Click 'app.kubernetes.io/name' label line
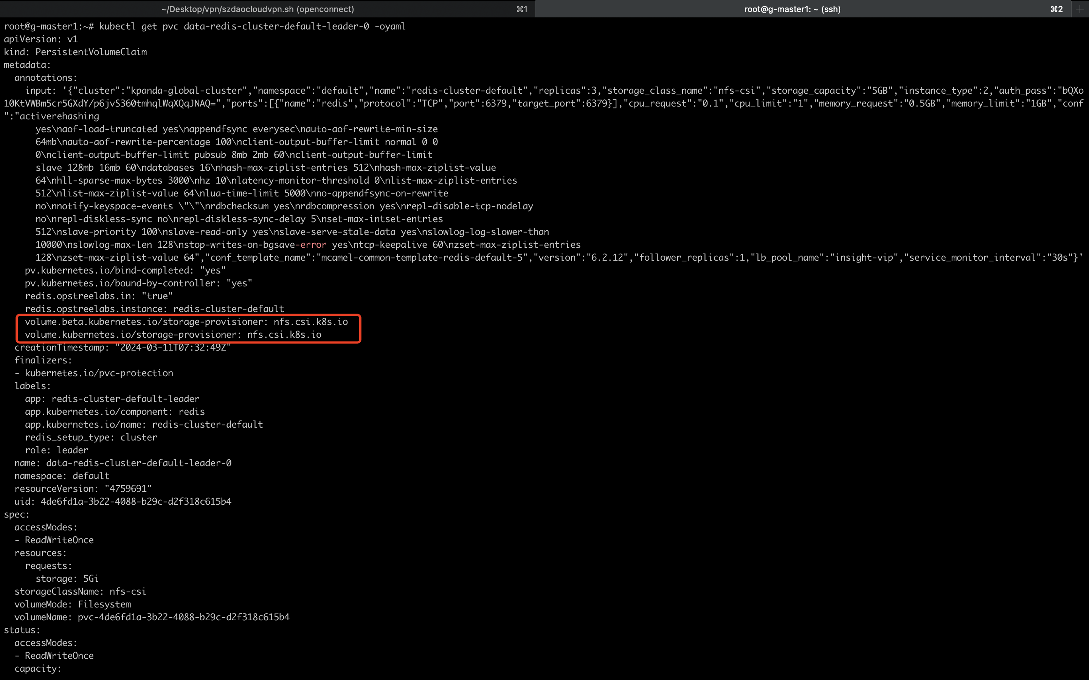This screenshot has width=1089, height=680. point(144,425)
